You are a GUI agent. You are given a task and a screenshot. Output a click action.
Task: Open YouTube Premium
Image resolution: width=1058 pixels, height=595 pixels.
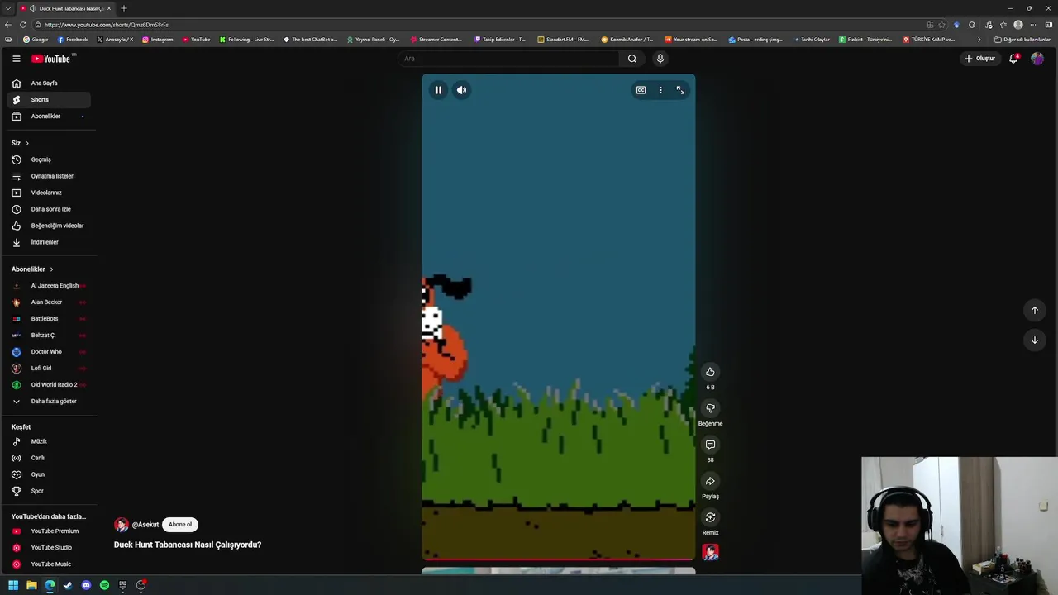[49, 531]
